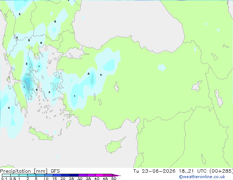The image size is (233, 180).
Task: Pick the 15–20 mm legend swatch
Action: click(x=57, y=175)
